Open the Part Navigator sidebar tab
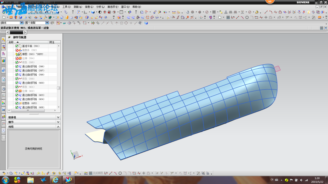 (x=4, y=54)
